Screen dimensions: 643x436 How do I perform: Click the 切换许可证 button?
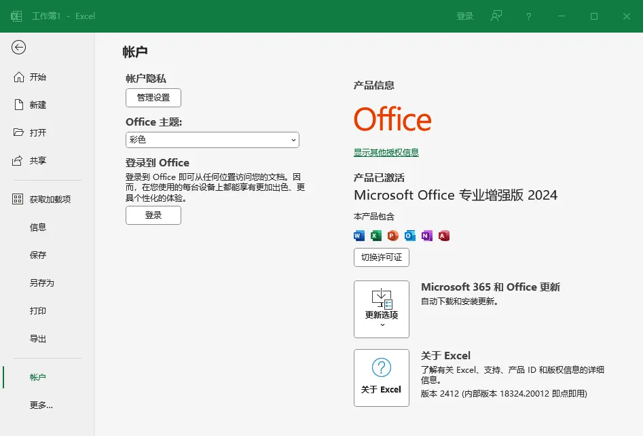(382, 257)
